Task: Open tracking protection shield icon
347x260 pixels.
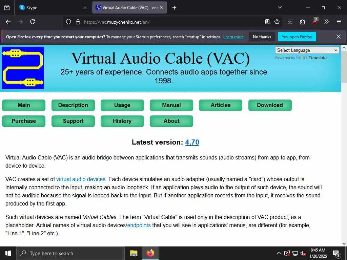Action: click(x=68, y=22)
